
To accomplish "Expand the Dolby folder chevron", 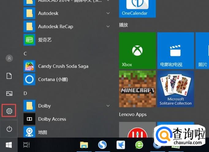I will tap(108, 106).
